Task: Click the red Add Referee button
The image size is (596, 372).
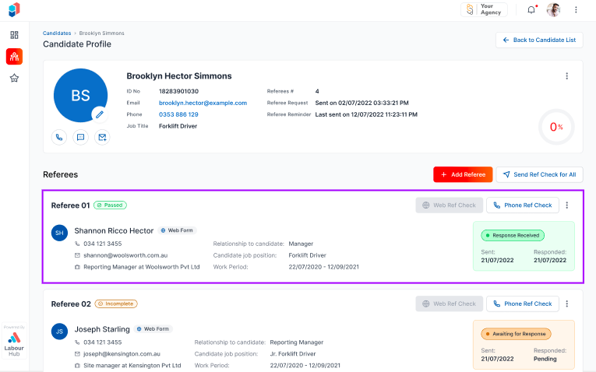Action: [463, 174]
